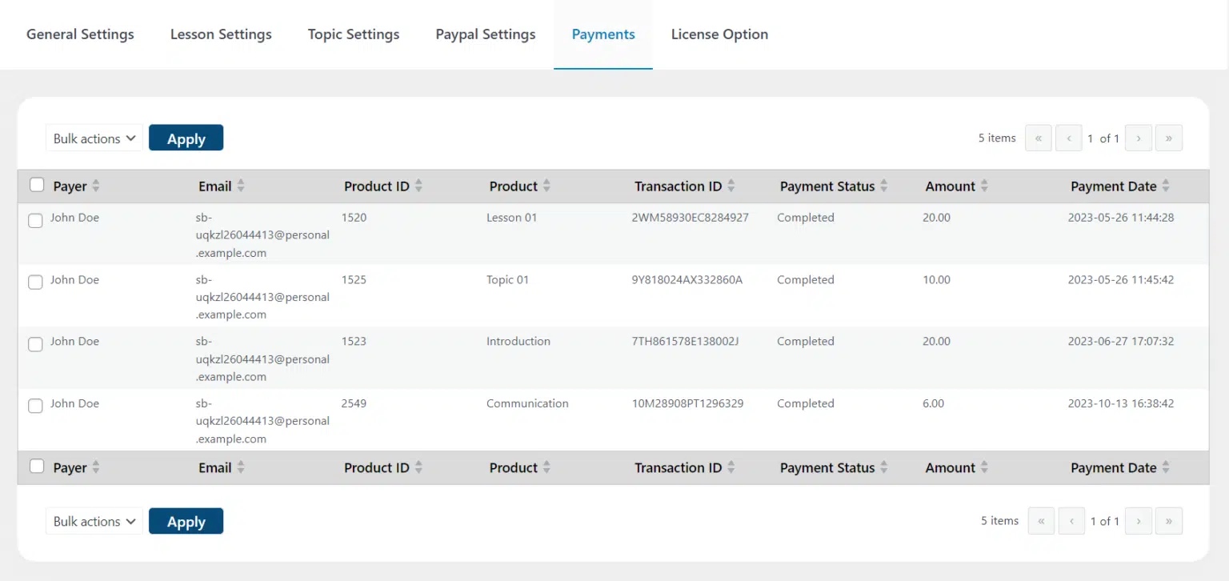Switch to the Paypal Settings tab
1229x581 pixels.
[x=486, y=34]
